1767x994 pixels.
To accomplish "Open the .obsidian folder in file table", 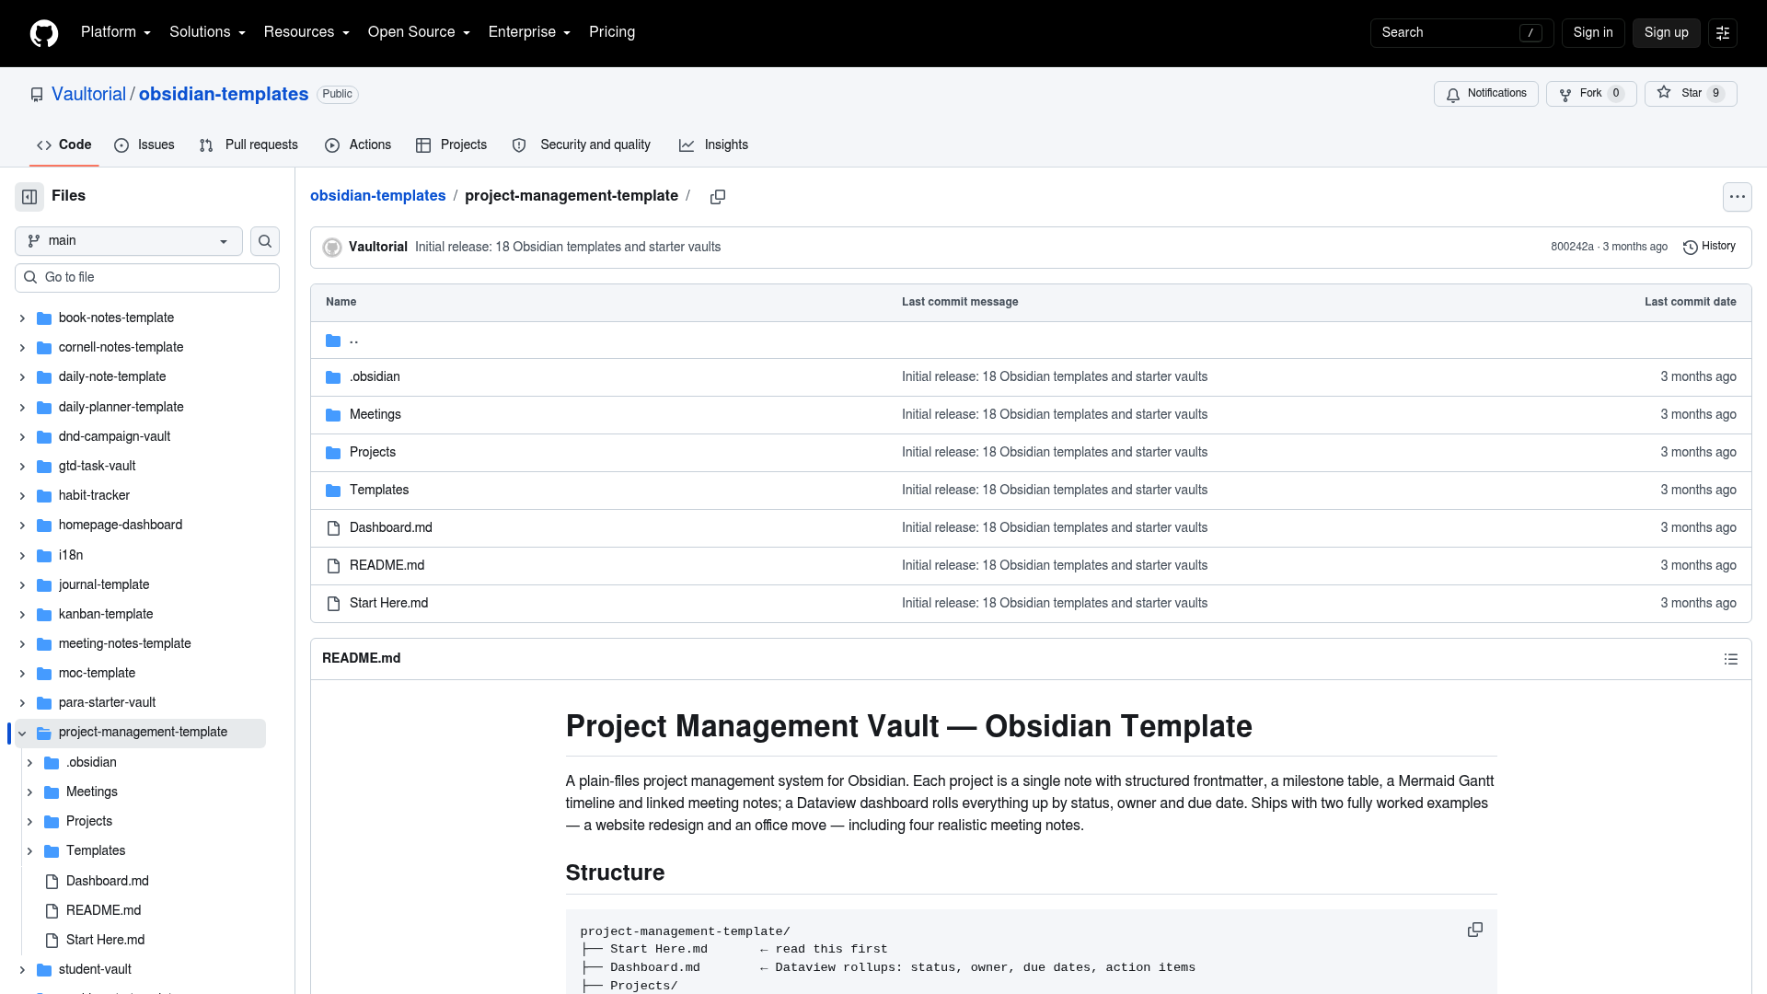I will [375, 377].
